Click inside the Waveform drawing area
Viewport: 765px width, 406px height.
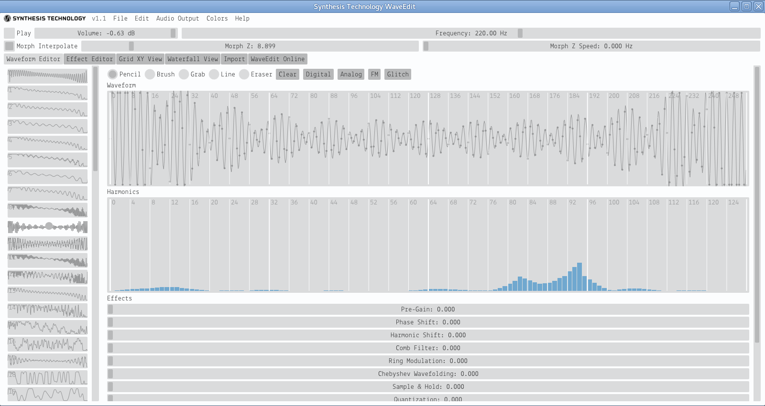tap(428, 138)
